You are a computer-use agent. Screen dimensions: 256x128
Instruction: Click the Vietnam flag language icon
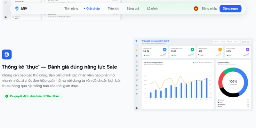point(196,9)
